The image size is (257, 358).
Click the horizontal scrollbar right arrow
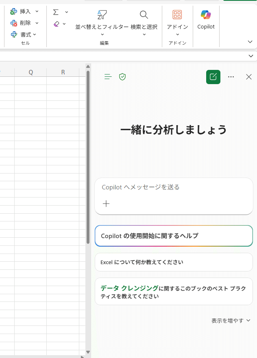click(83, 357)
